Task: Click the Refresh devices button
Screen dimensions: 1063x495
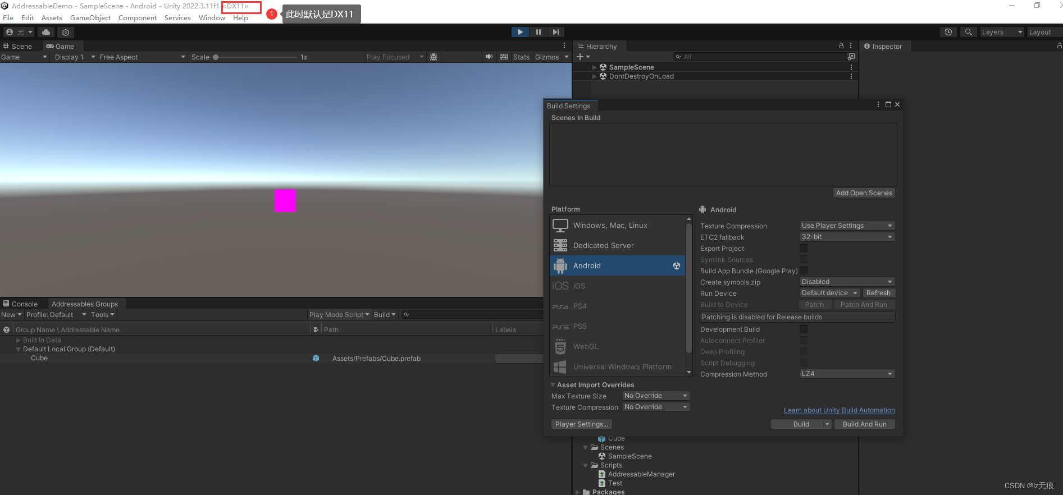Action: pos(878,293)
